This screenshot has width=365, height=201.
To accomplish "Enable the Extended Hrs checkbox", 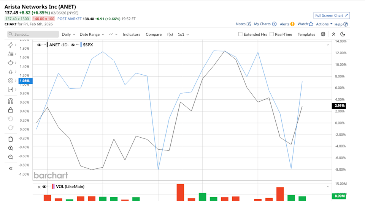I will (x=240, y=34).
